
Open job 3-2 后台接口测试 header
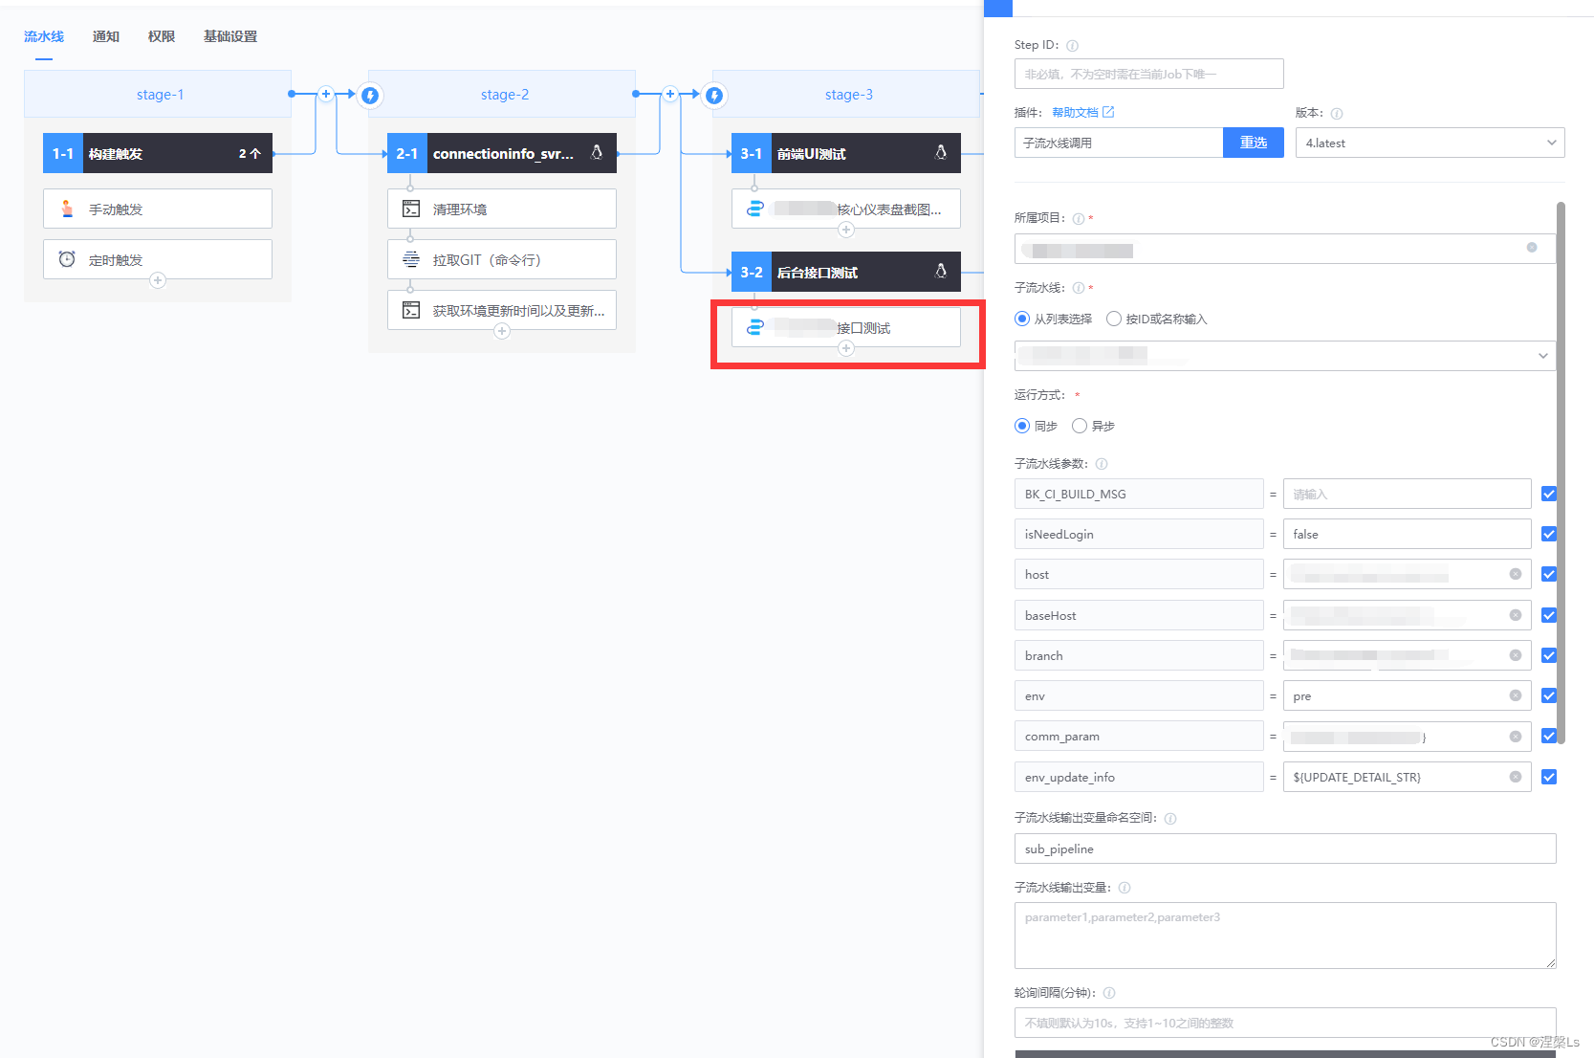[846, 272]
